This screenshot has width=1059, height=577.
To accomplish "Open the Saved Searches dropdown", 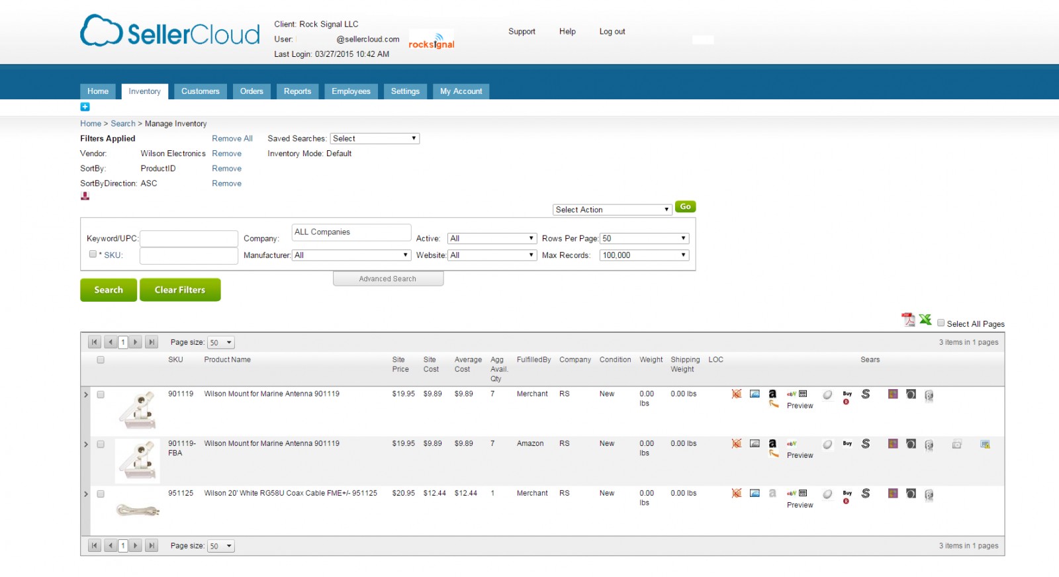I will tap(375, 138).
